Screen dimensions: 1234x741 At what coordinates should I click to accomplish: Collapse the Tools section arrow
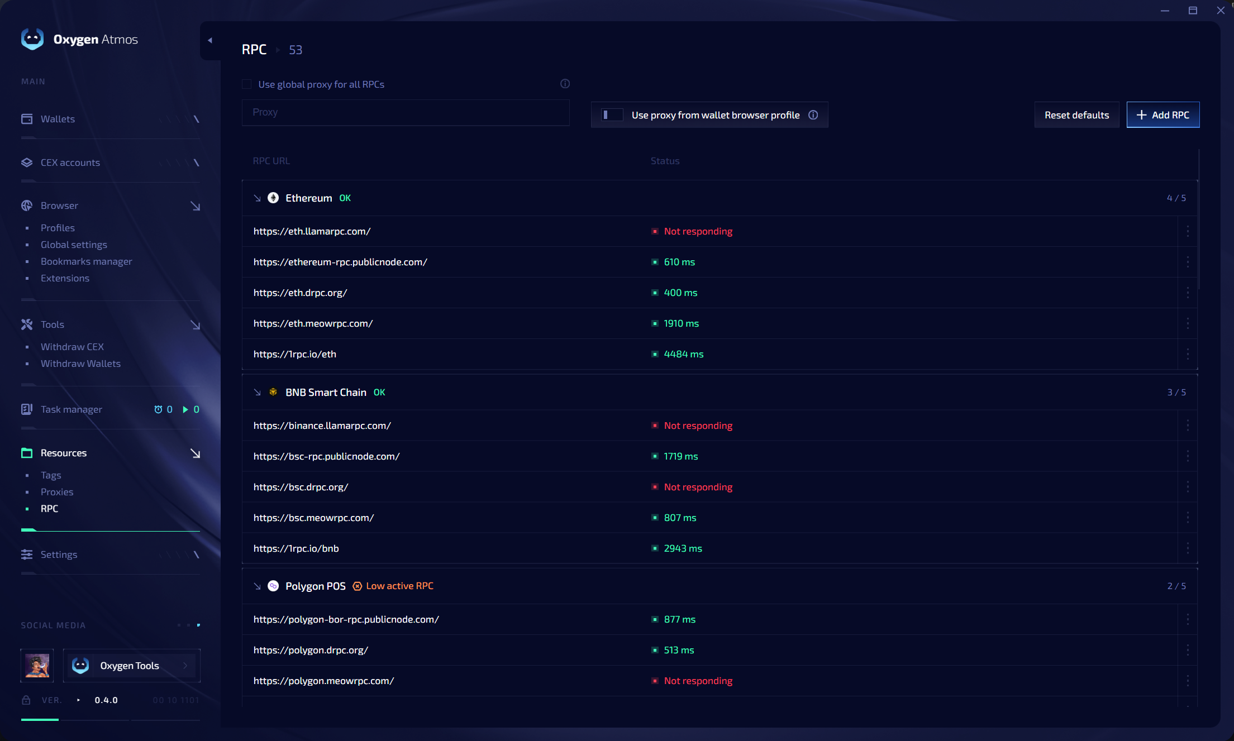tap(195, 325)
